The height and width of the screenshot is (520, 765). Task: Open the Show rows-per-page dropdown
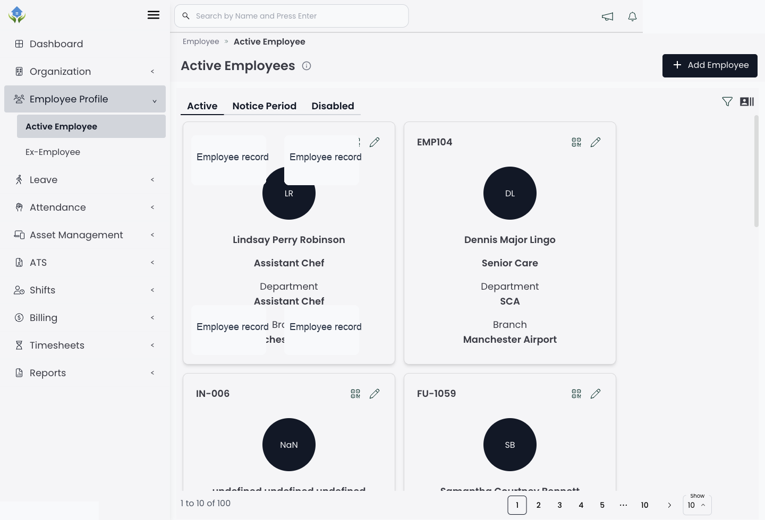(x=697, y=505)
